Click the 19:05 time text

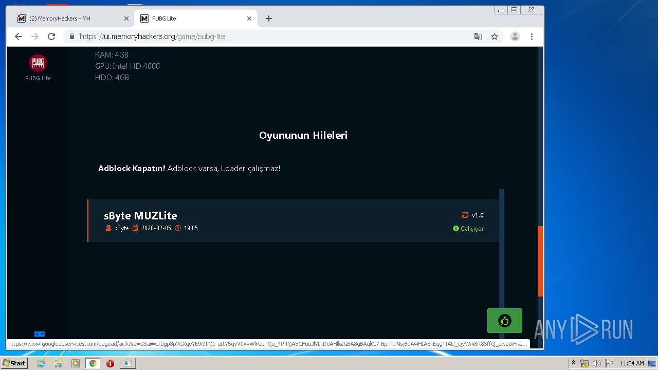click(191, 228)
